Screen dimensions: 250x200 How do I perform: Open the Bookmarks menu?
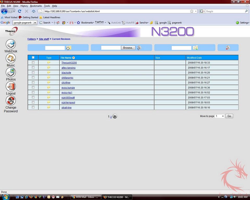pos(36,6)
